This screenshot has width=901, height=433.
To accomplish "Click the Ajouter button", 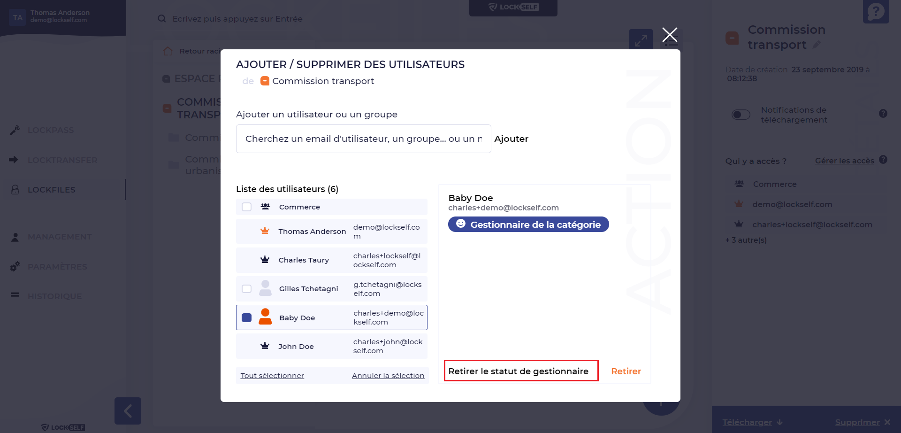I will click(x=511, y=139).
